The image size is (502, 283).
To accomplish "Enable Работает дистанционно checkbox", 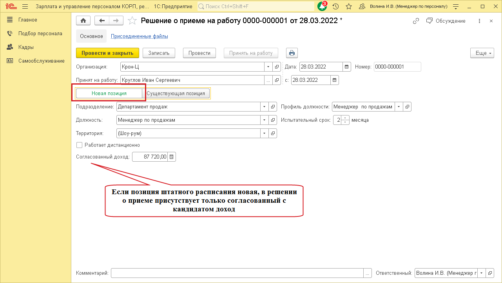I will pyautogui.click(x=80, y=145).
